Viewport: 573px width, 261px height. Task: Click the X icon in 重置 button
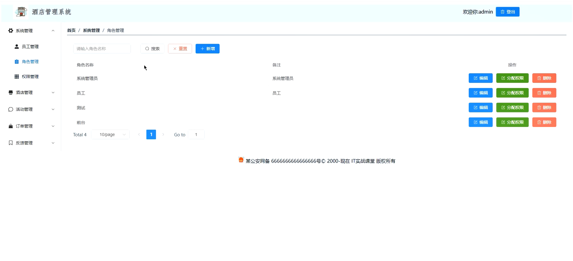(175, 49)
